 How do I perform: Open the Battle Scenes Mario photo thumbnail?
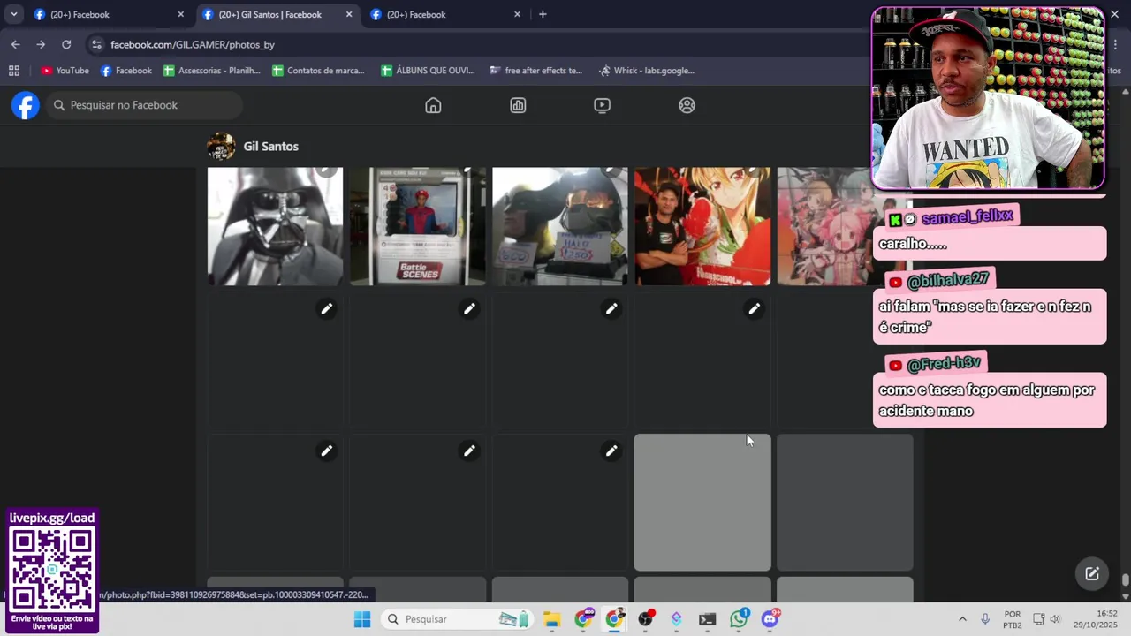(x=417, y=226)
